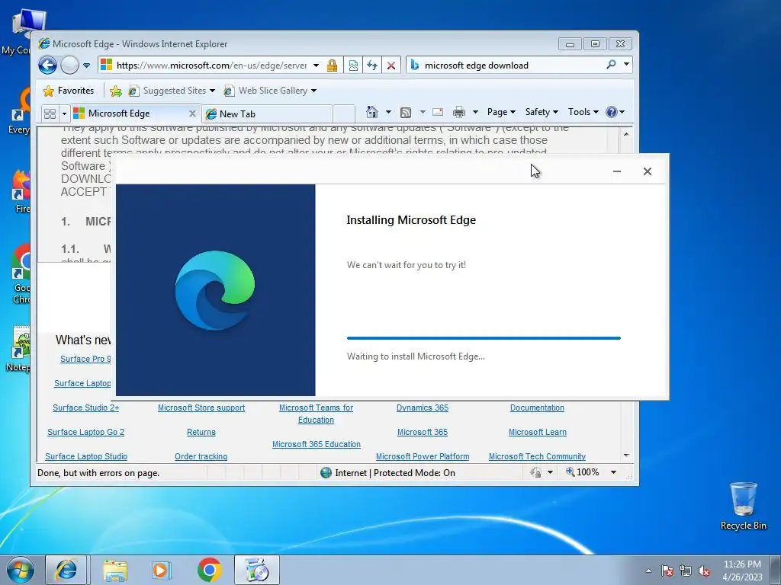Open the tab list dropdown arrow
This screenshot has height=585, width=781.
pos(64,114)
